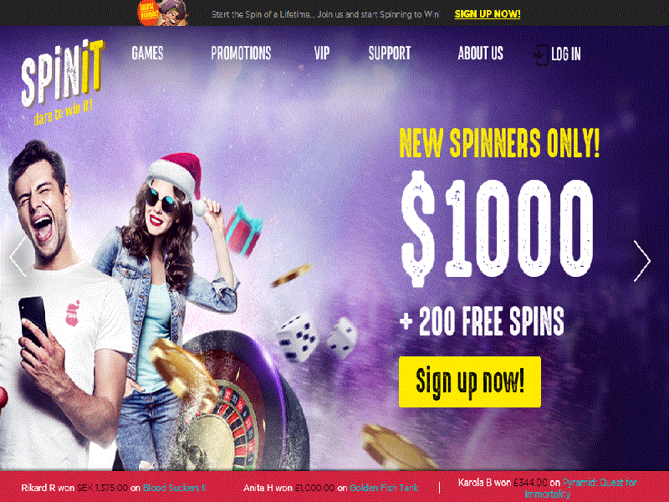This screenshot has width=669, height=502.
Task: Open the Promotions menu
Action: [241, 54]
